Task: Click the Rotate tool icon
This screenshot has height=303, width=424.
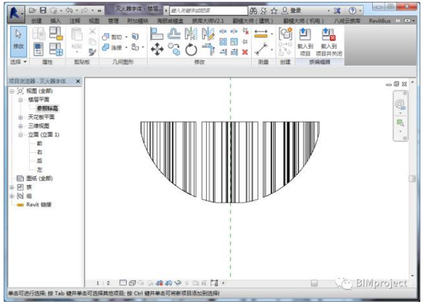Action: click(192, 49)
